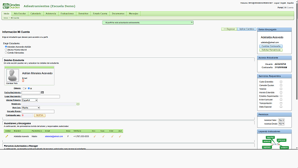This screenshot has height=168, width=298.
Task: Open the Evaluaciones tab
Action: pos(67,14)
